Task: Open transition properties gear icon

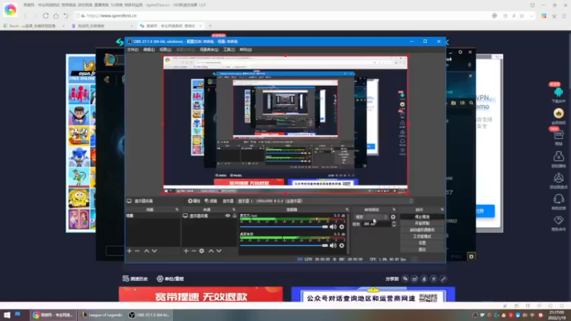Action: 393,217
